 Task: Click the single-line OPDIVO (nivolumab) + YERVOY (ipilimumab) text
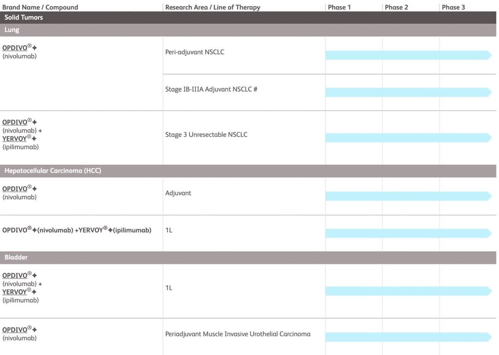click(77, 230)
